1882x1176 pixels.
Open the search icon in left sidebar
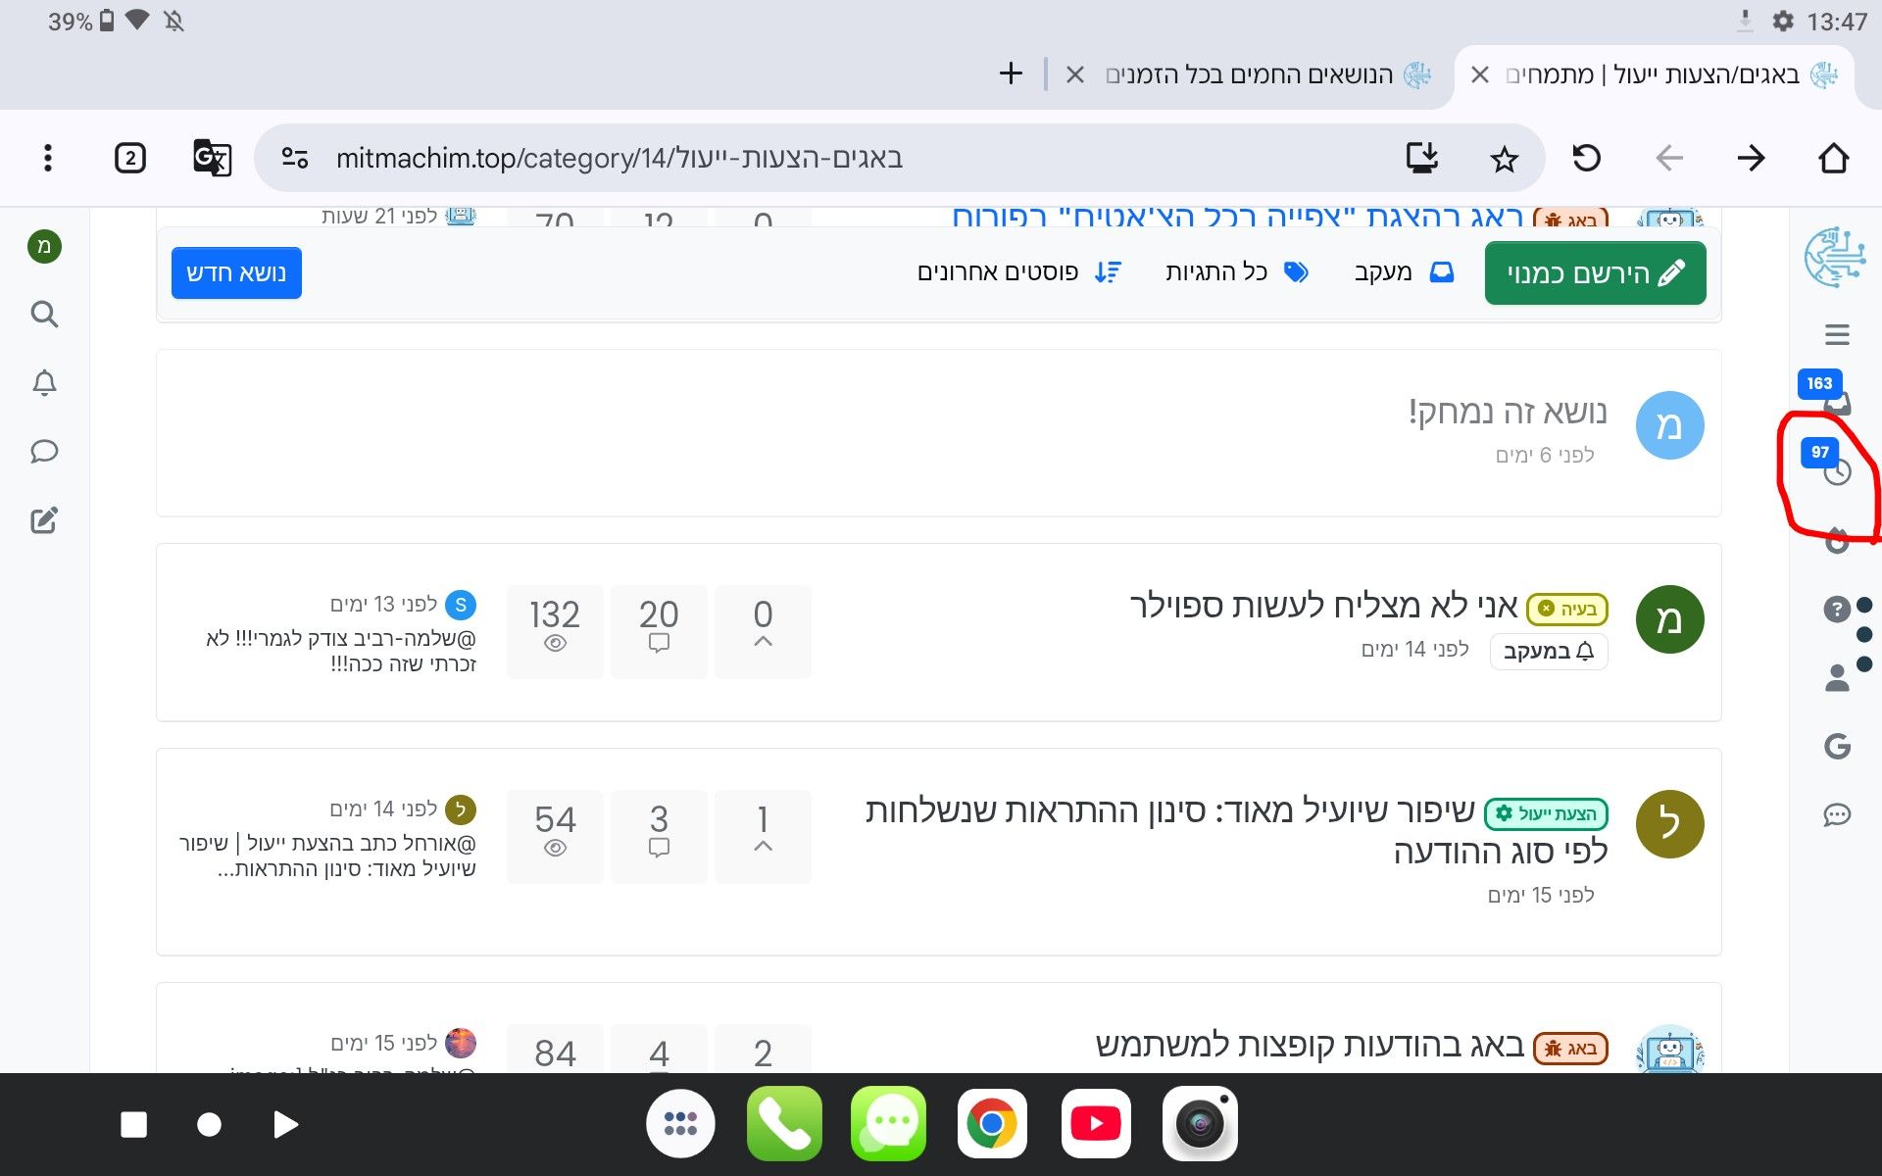[44, 315]
